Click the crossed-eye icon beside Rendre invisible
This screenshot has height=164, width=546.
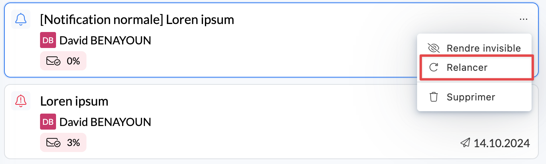click(434, 48)
